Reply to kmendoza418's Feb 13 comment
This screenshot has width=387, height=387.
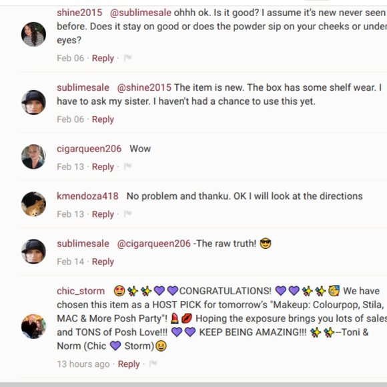click(x=103, y=214)
